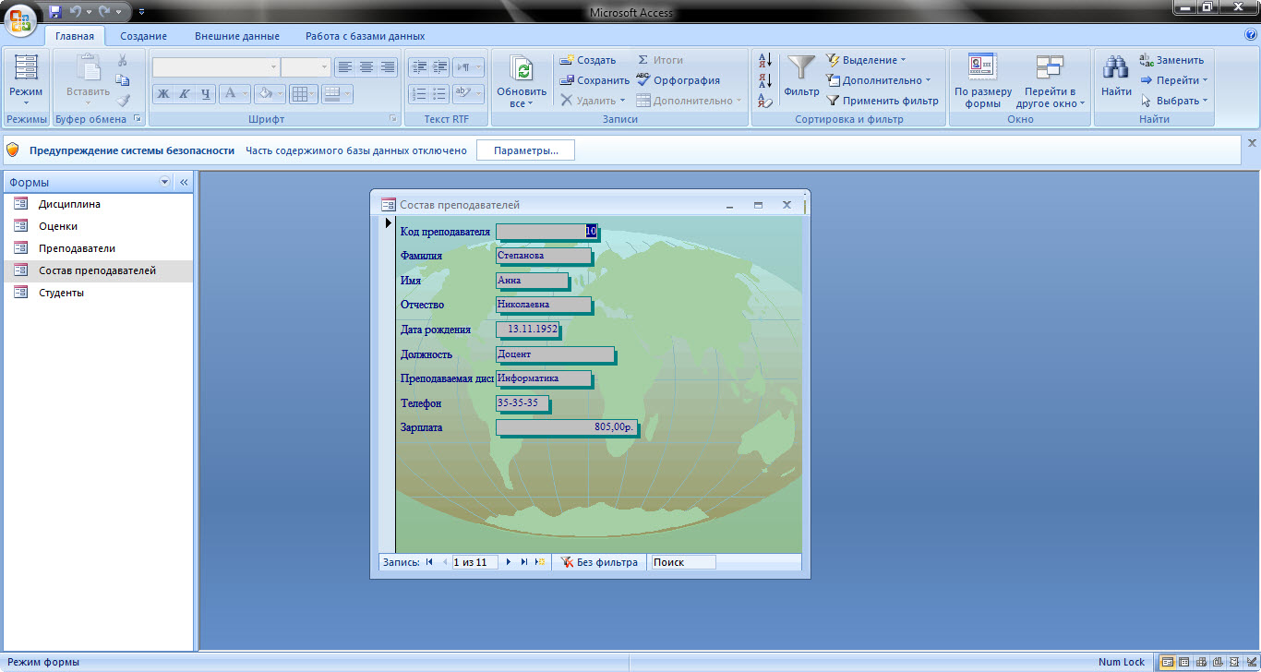
Task: Click Создать new record button
Action: point(588,60)
